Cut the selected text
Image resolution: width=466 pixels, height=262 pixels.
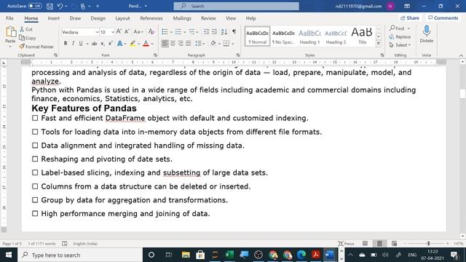pyautogui.click(x=26, y=29)
